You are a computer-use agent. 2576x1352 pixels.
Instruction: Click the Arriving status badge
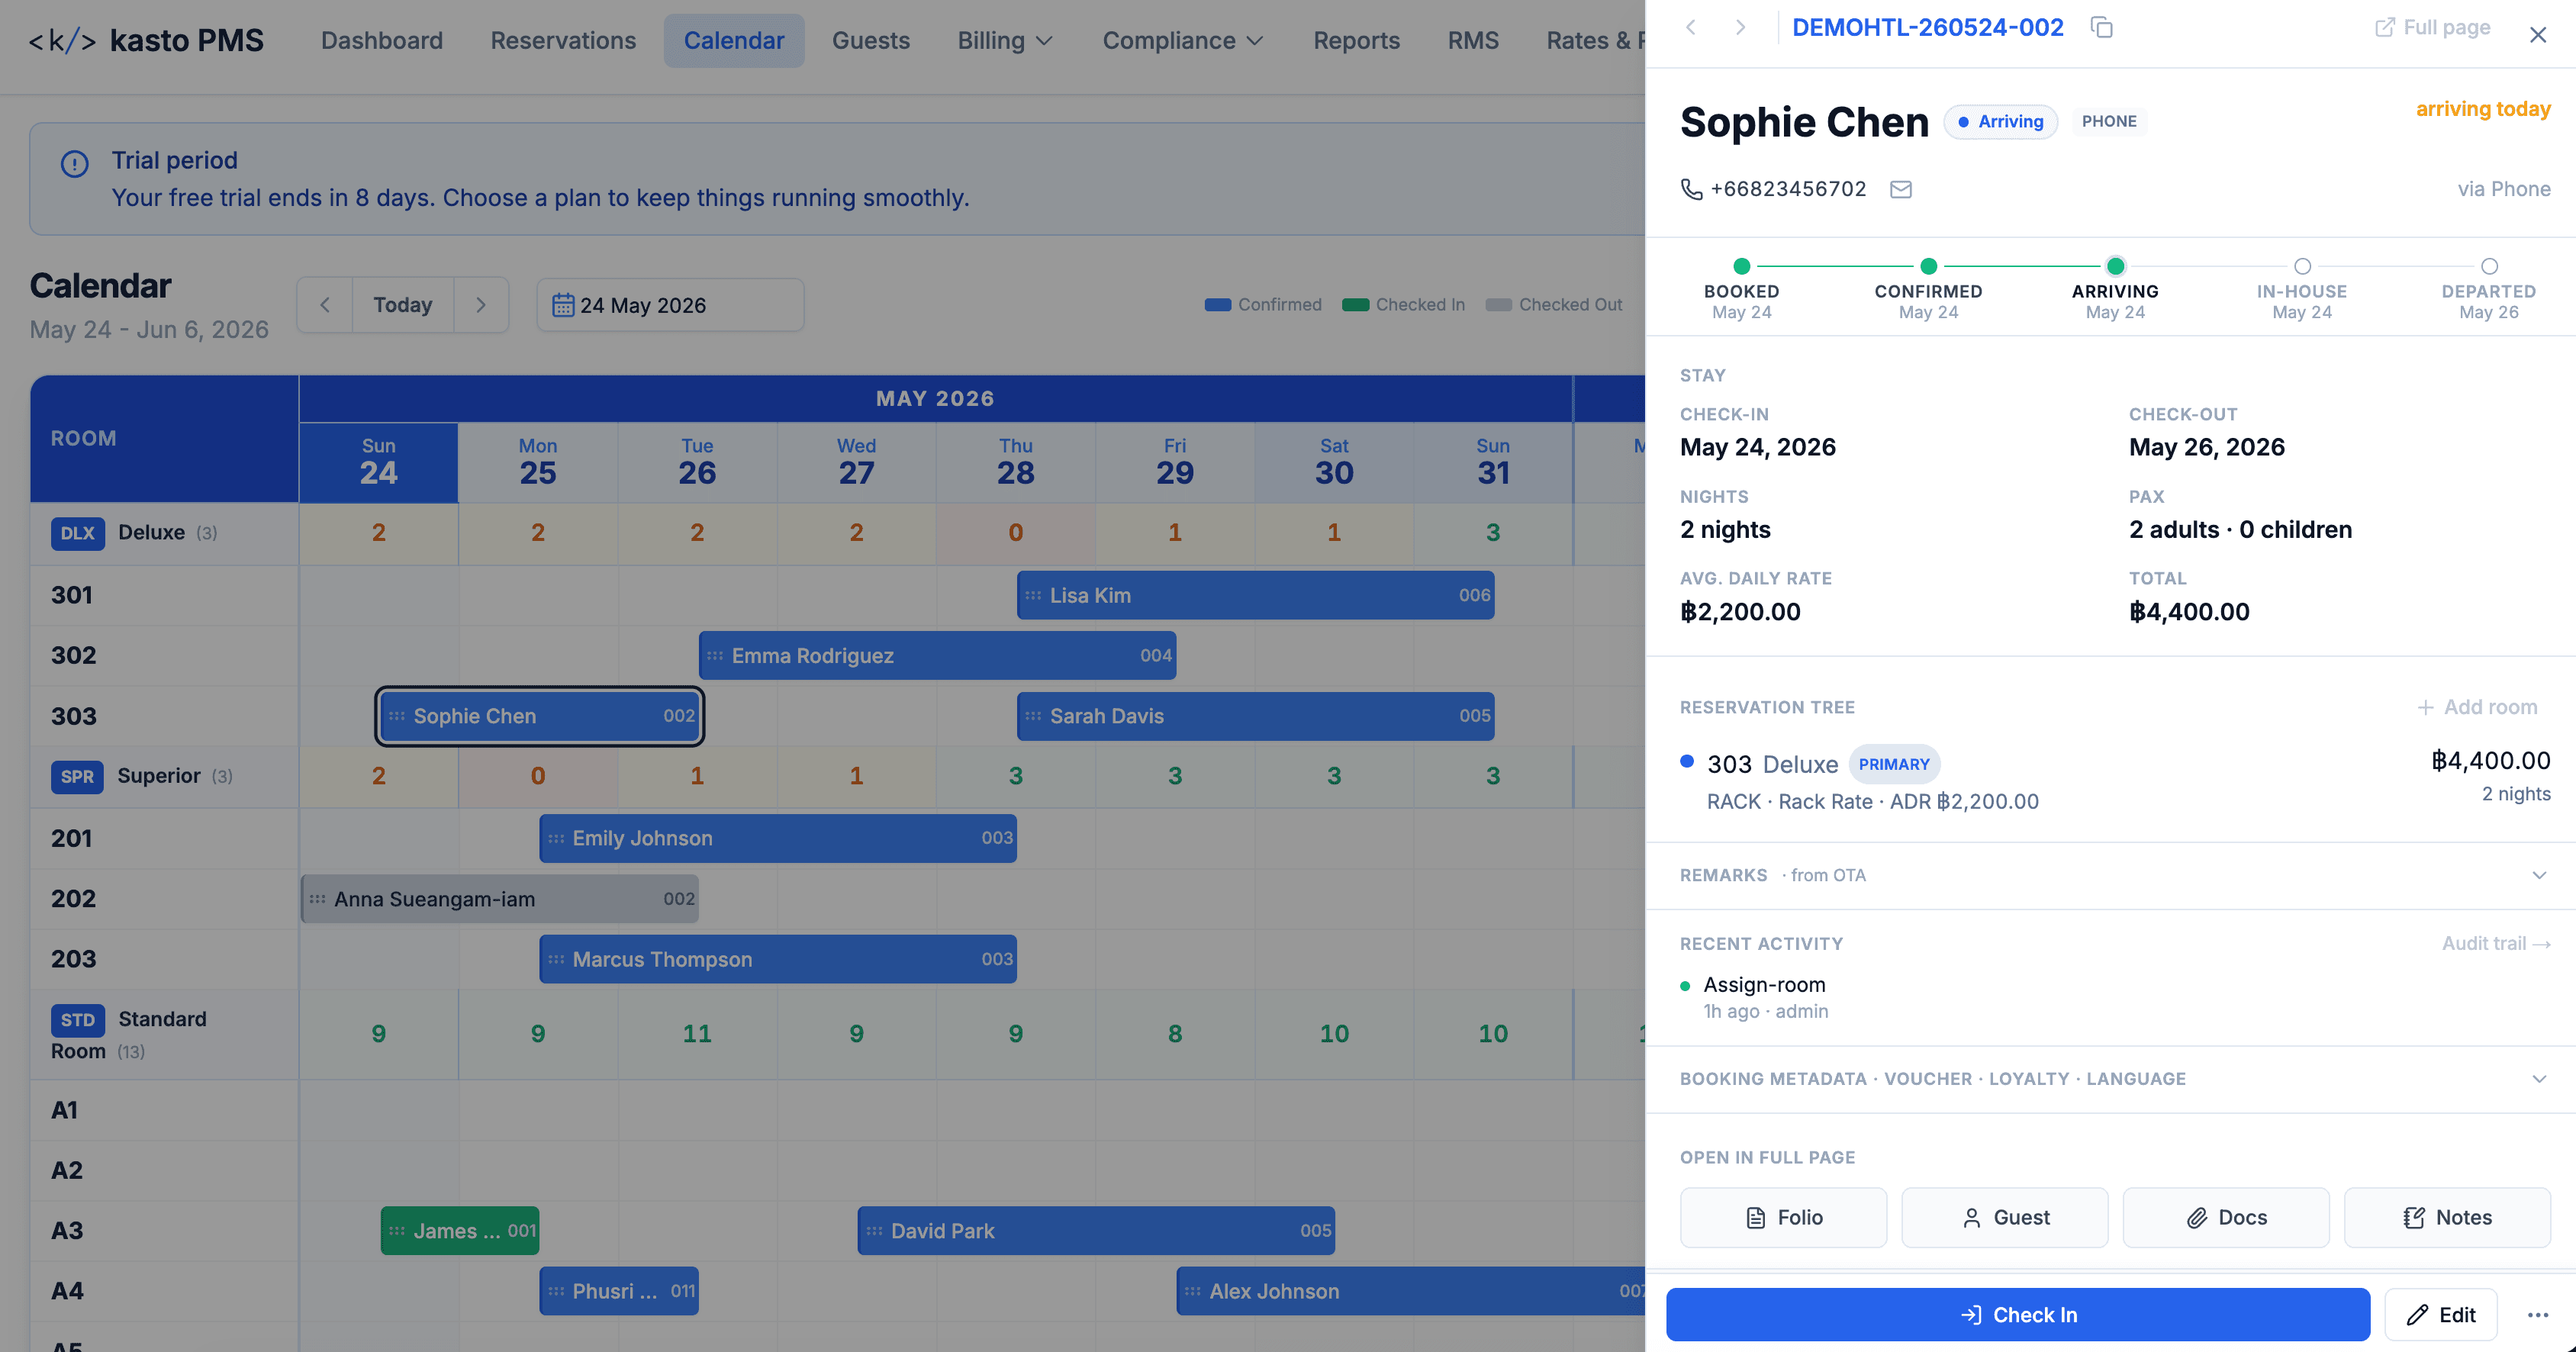[x=2000, y=121]
